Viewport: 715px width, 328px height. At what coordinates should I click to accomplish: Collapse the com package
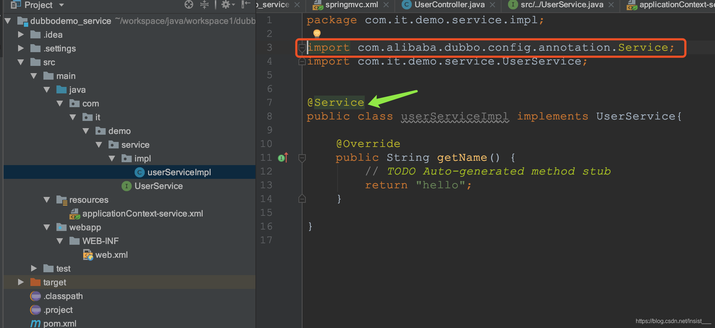click(x=60, y=104)
